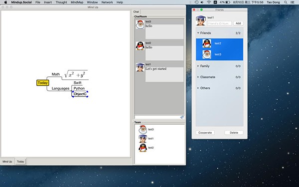
Task: Click test3's Santa avatar in Team list
Action: tap(143, 129)
